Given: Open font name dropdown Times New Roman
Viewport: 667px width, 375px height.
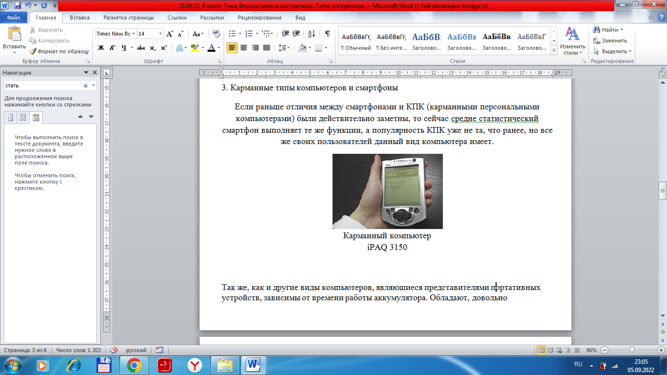Looking at the screenshot, I should (133, 34).
